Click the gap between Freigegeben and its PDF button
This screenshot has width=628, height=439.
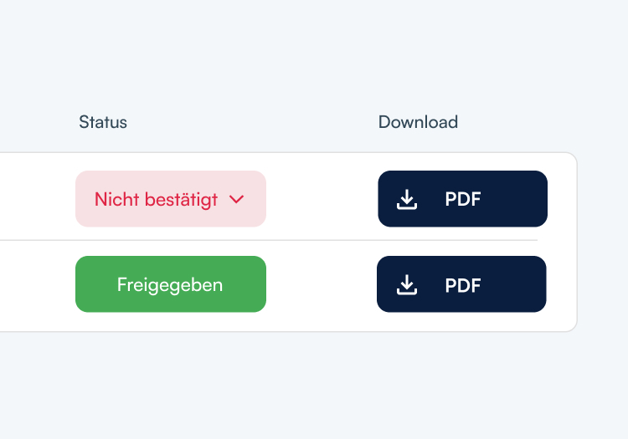pos(322,285)
